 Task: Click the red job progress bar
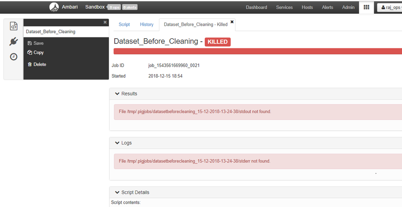click(x=258, y=51)
